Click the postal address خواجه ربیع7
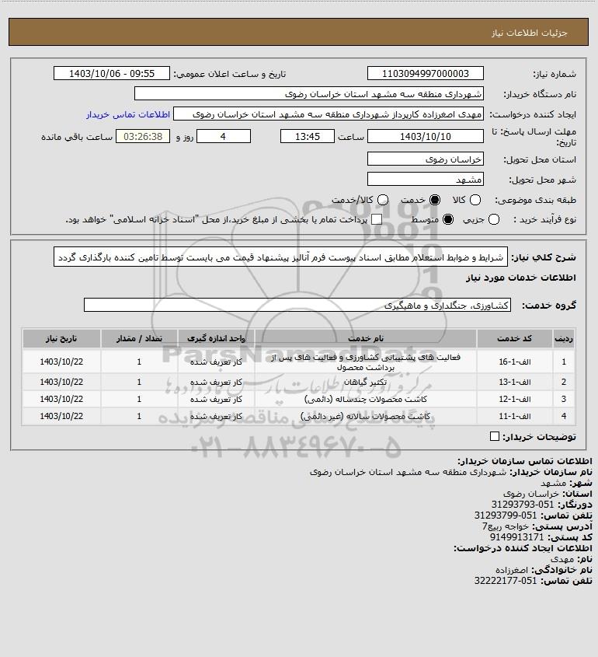Viewport: 598px width, 657px height. pyautogui.click(x=506, y=526)
